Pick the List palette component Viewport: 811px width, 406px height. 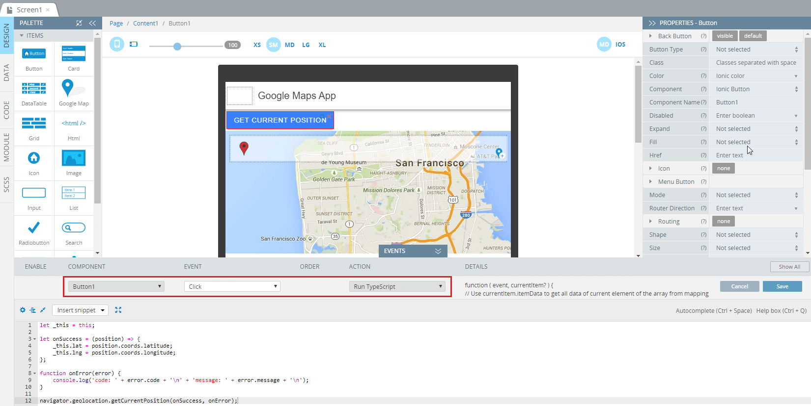(x=74, y=198)
